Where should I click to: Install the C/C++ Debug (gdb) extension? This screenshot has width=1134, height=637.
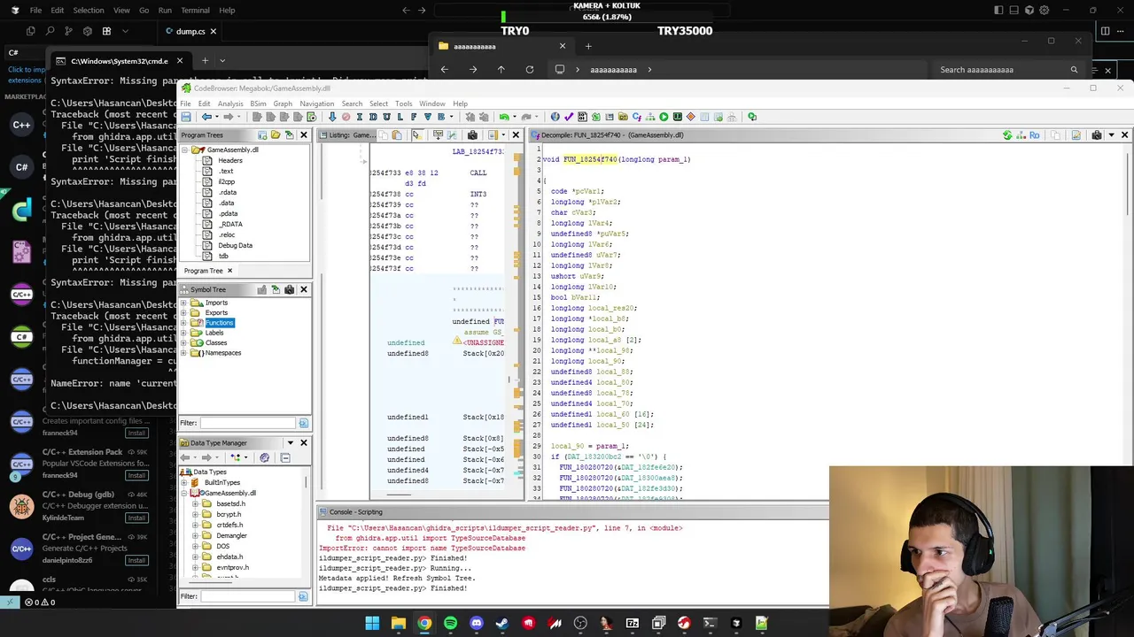pos(137,518)
